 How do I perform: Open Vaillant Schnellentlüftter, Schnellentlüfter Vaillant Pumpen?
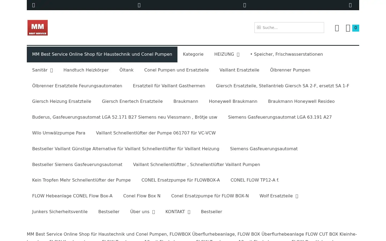(196, 165)
